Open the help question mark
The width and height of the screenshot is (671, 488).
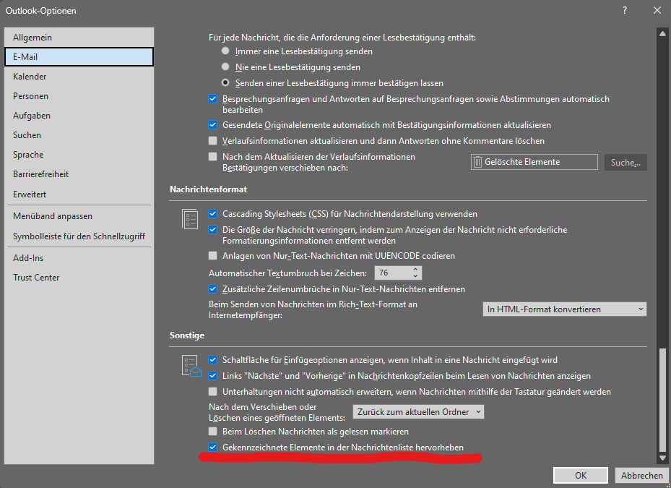click(625, 10)
